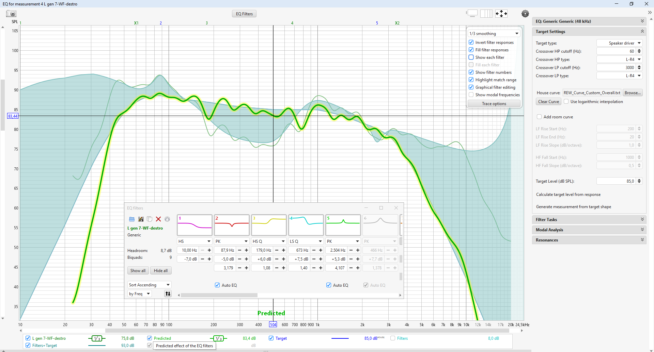Viewport: 654px width, 352px height.
Task: Click the EQ Filters button
Action: click(244, 14)
